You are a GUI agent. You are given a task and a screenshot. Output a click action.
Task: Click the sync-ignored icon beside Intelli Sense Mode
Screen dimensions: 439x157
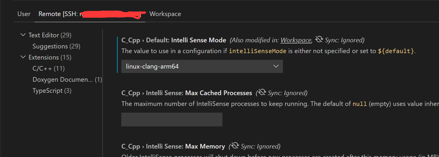pyautogui.click(x=319, y=40)
